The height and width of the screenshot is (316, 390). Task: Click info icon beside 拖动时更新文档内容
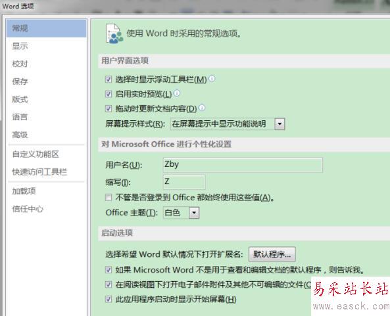[x=202, y=108]
